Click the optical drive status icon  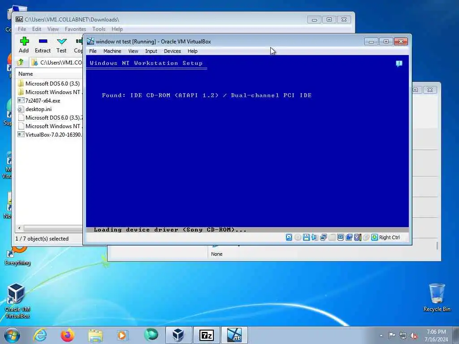tap(298, 237)
